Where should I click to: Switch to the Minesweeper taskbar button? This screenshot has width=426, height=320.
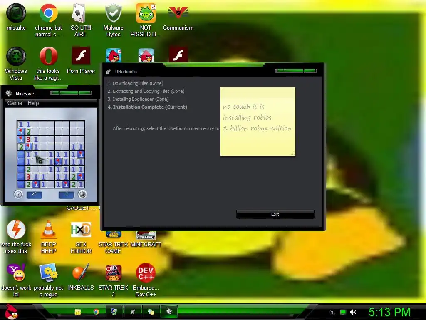point(169,312)
